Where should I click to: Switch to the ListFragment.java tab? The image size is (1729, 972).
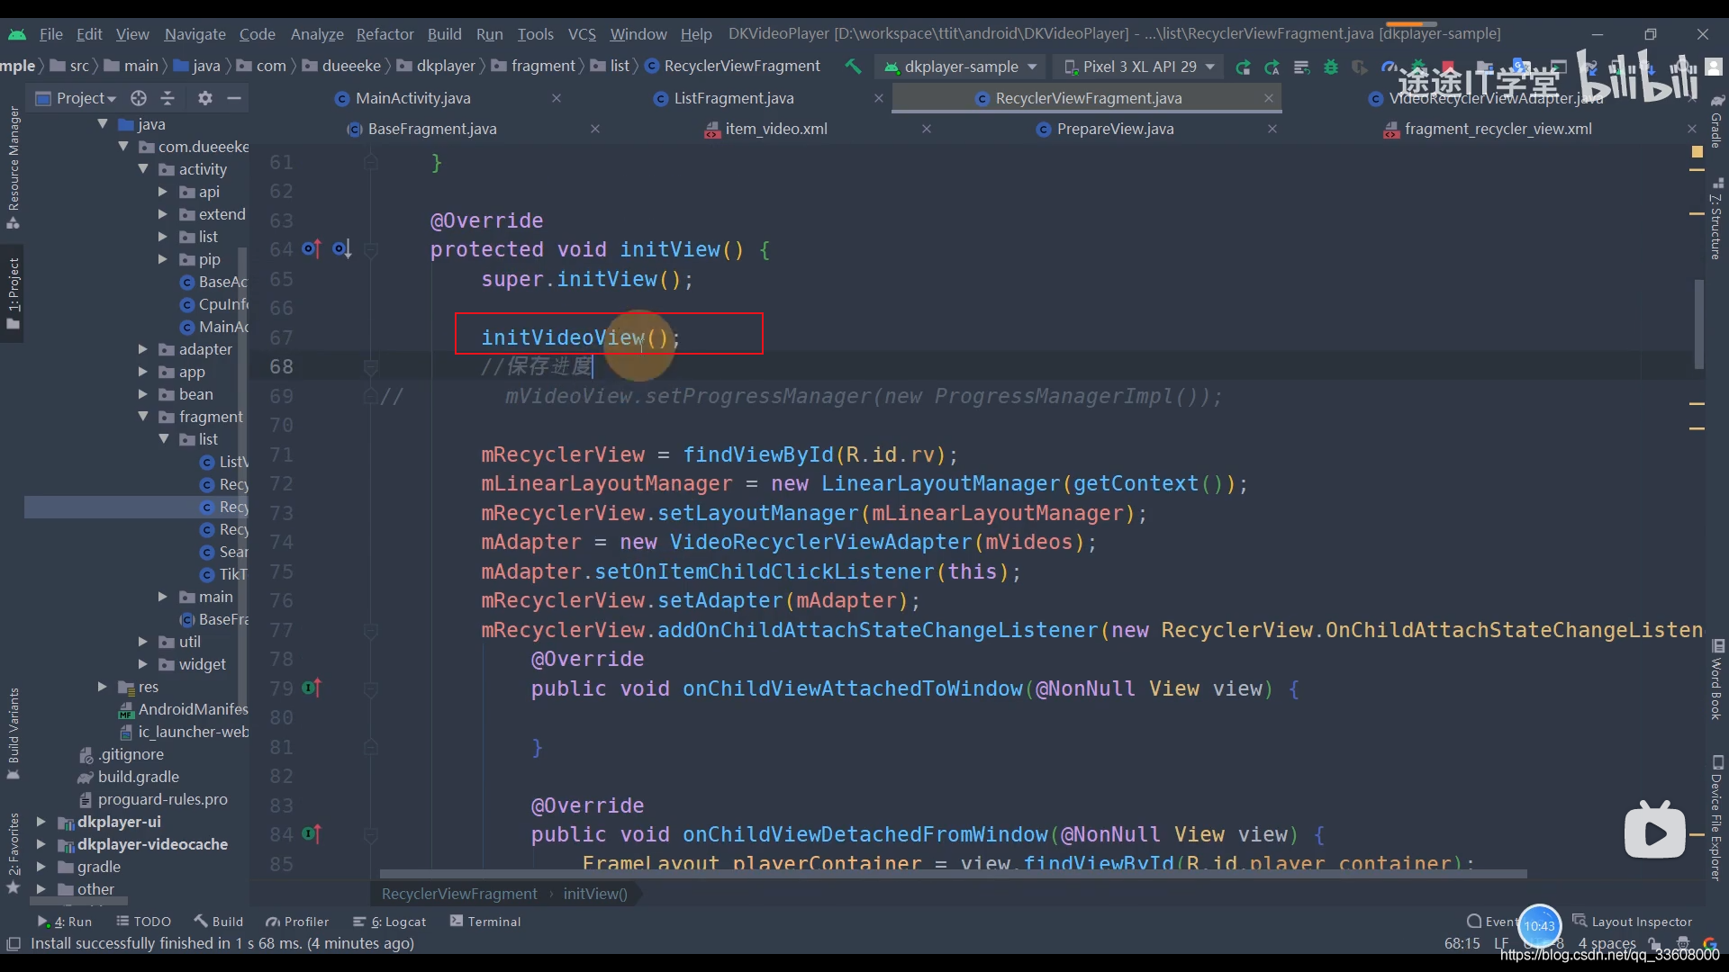pos(734,98)
